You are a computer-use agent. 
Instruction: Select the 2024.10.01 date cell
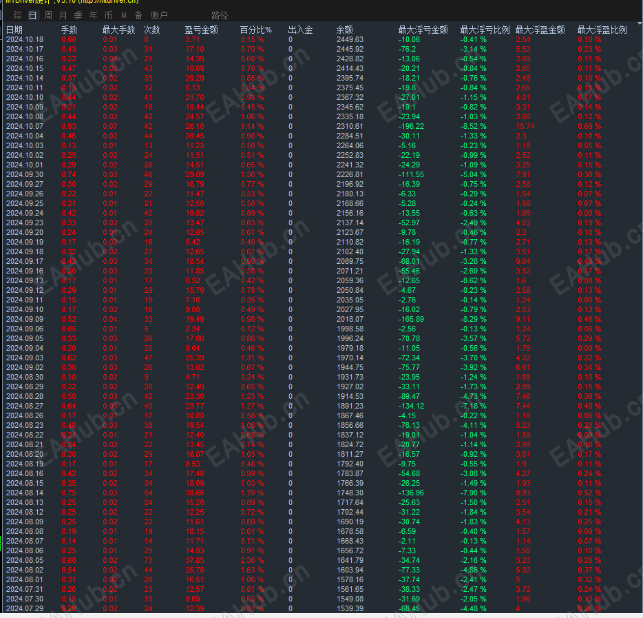[x=25, y=165]
